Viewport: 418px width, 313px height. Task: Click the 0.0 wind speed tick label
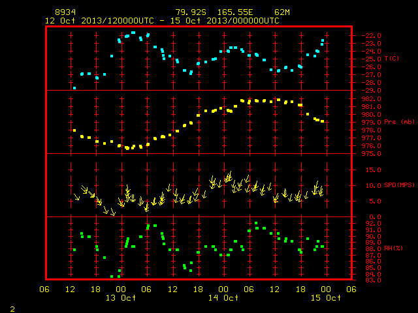(376, 217)
